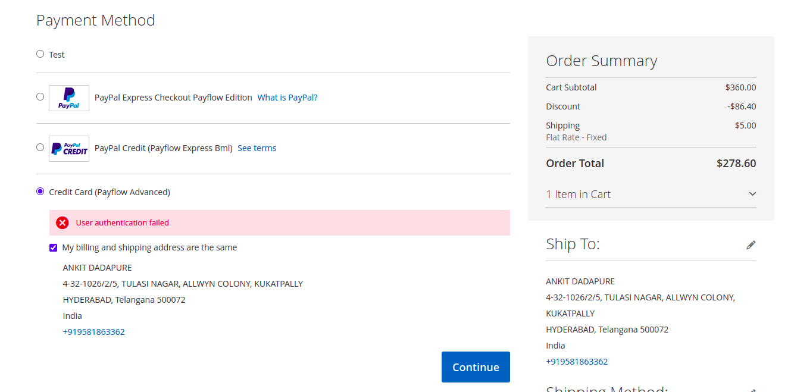
Task: Open the See terms link
Action: coord(257,148)
